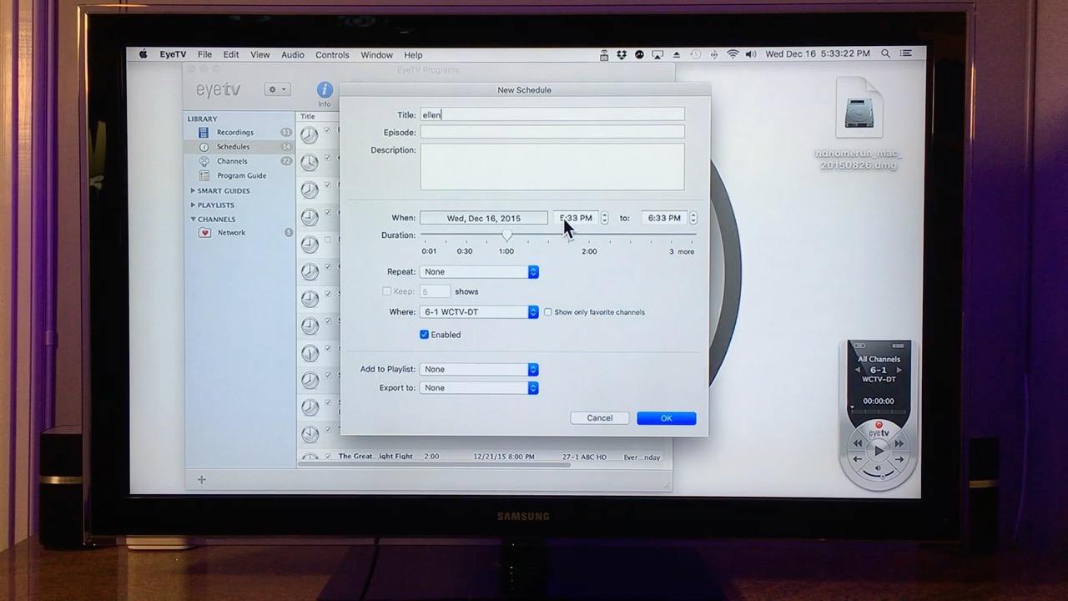Click the date button Wed, Dec 16, 2015

coord(484,218)
